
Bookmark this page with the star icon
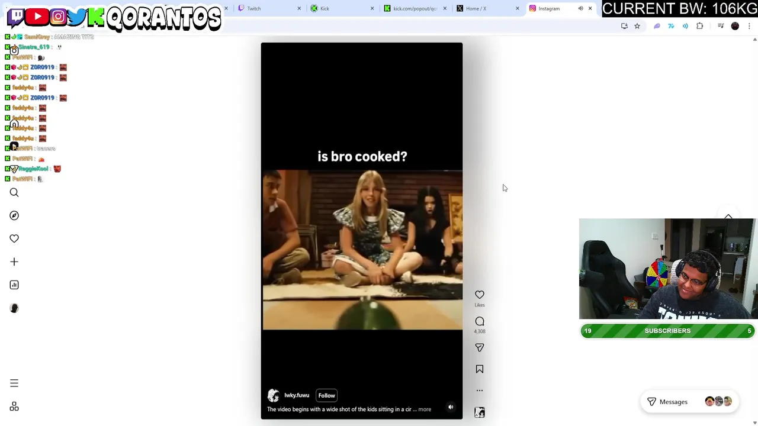(637, 26)
